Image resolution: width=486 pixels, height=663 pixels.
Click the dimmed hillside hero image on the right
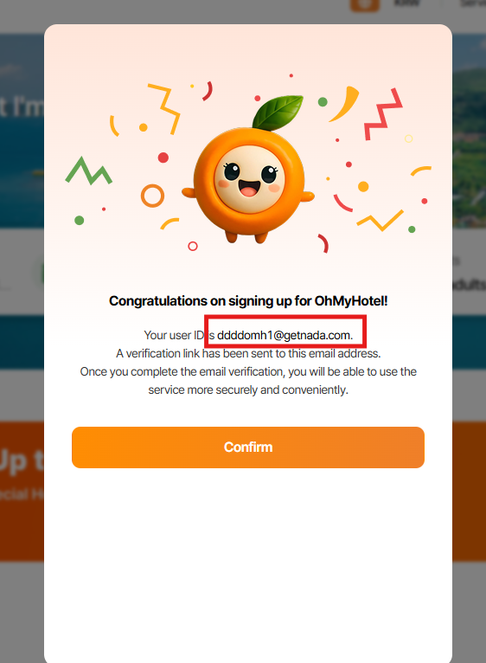(x=469, y=131)
